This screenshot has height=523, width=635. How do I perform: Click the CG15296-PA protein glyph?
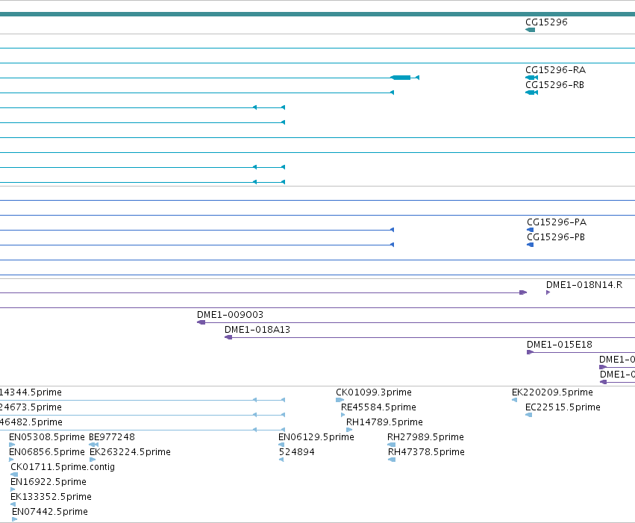pyautogui.click(x=530, y=230)
